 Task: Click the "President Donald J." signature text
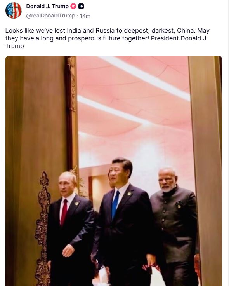(179, 38)
